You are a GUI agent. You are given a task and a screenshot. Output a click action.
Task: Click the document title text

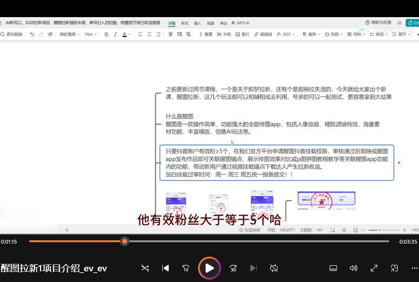(83, 23)
